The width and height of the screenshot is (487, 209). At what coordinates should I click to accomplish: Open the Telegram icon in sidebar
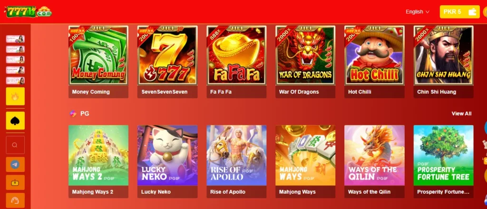(15, 165)
